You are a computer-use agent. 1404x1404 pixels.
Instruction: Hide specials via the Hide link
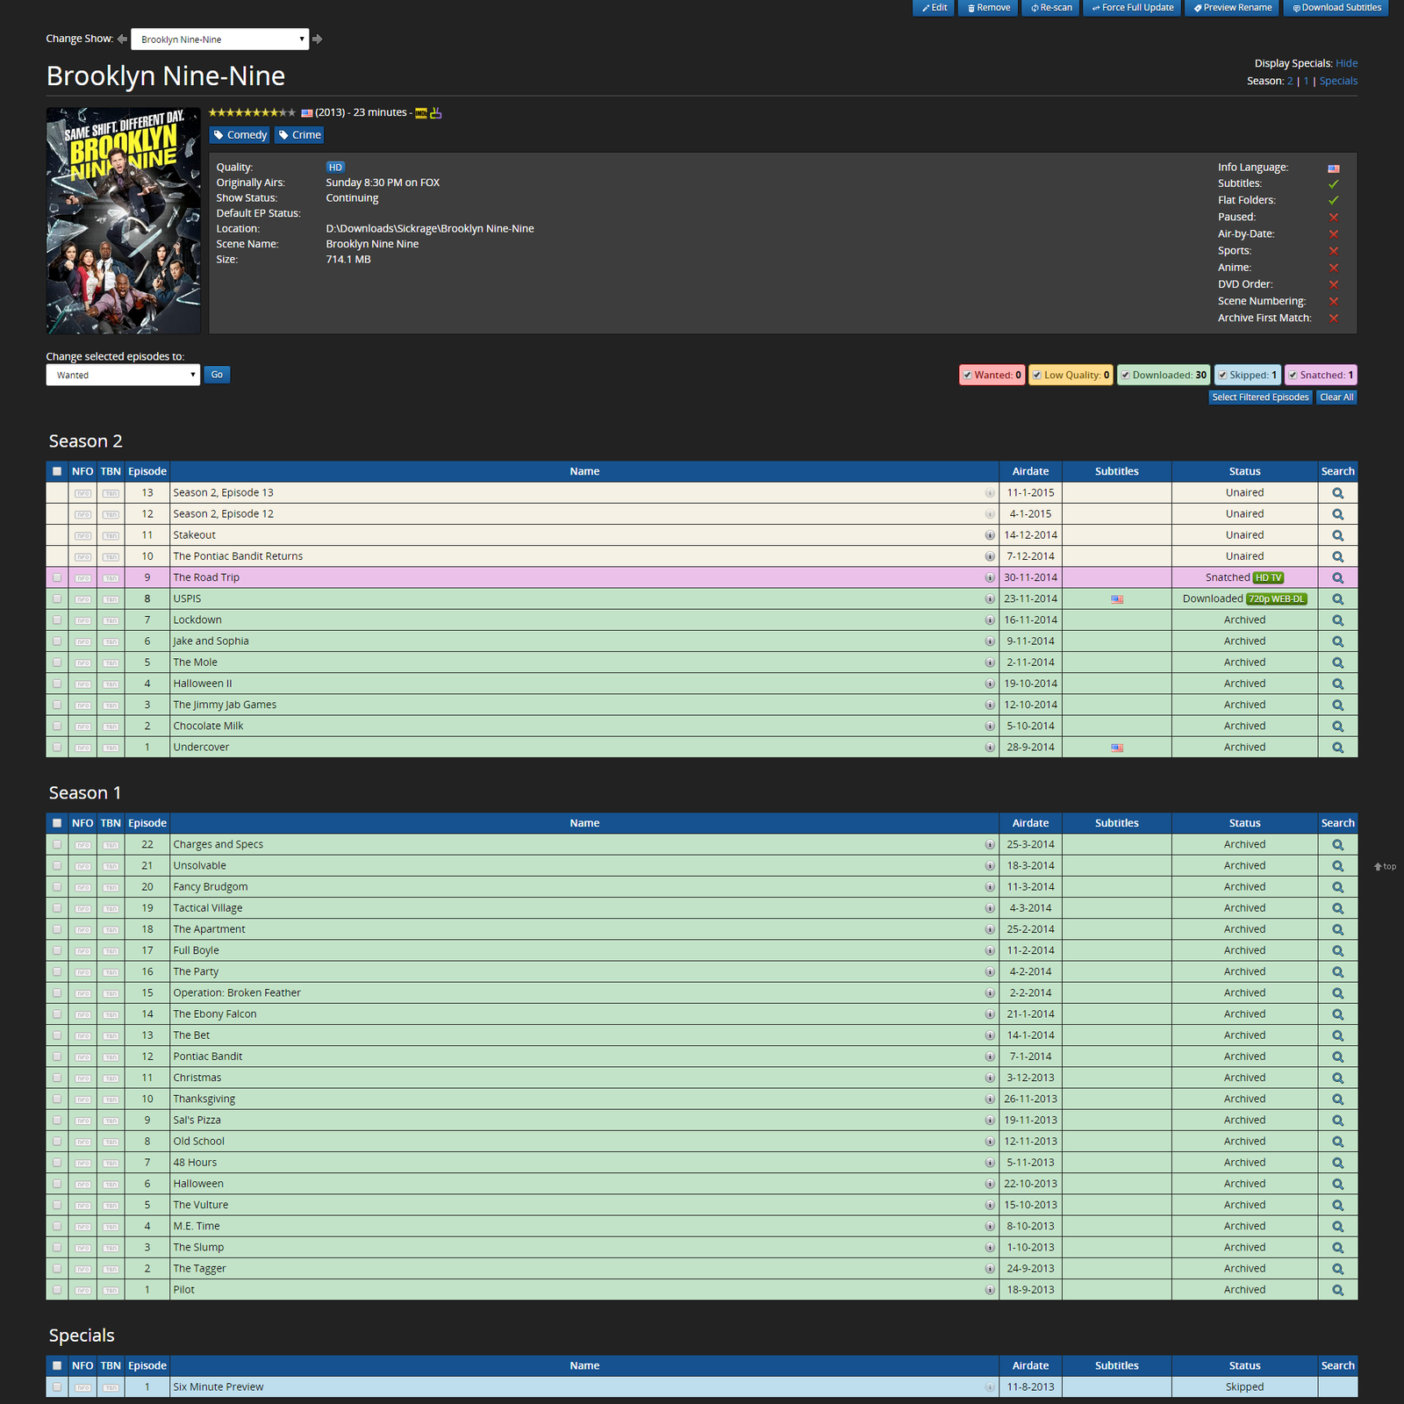click(1346, 63)
